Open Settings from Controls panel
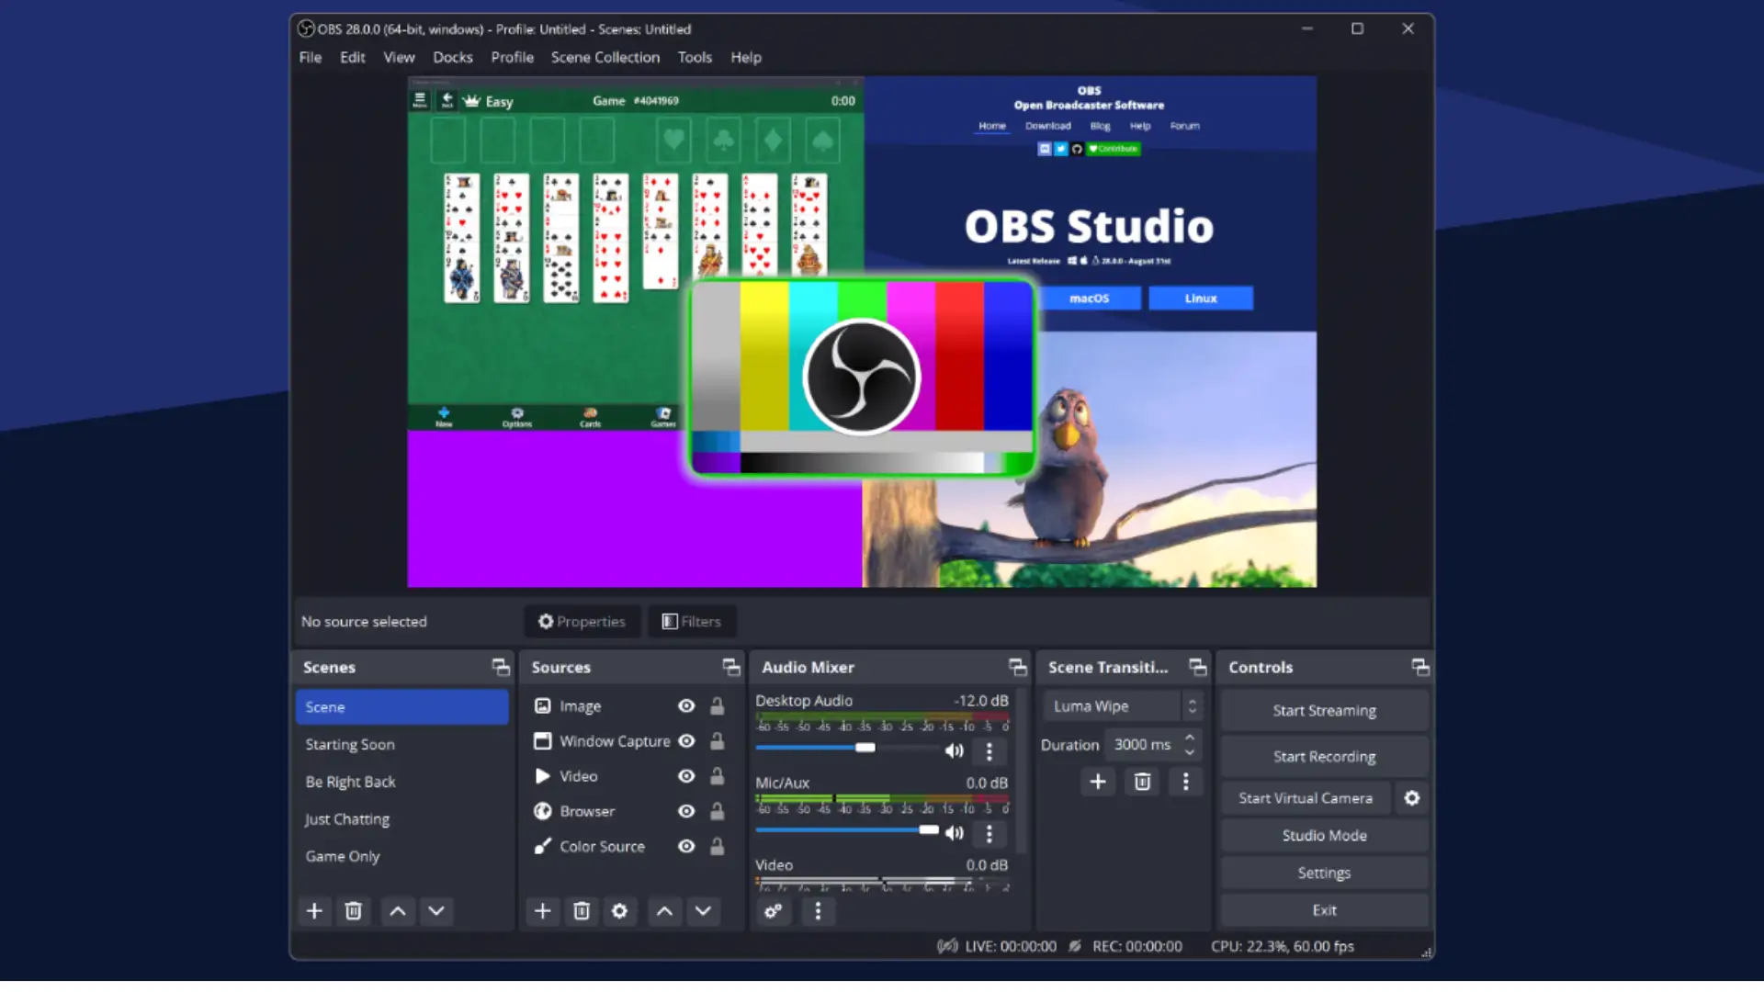The width and height of the screenshot is (1764, 992). pos(1324,873)
